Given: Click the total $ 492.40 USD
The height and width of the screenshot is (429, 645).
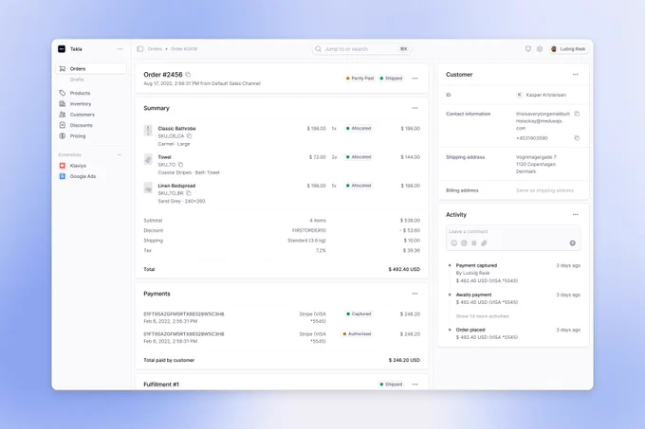Looking at the screenshot, I should tap(404, 269).
